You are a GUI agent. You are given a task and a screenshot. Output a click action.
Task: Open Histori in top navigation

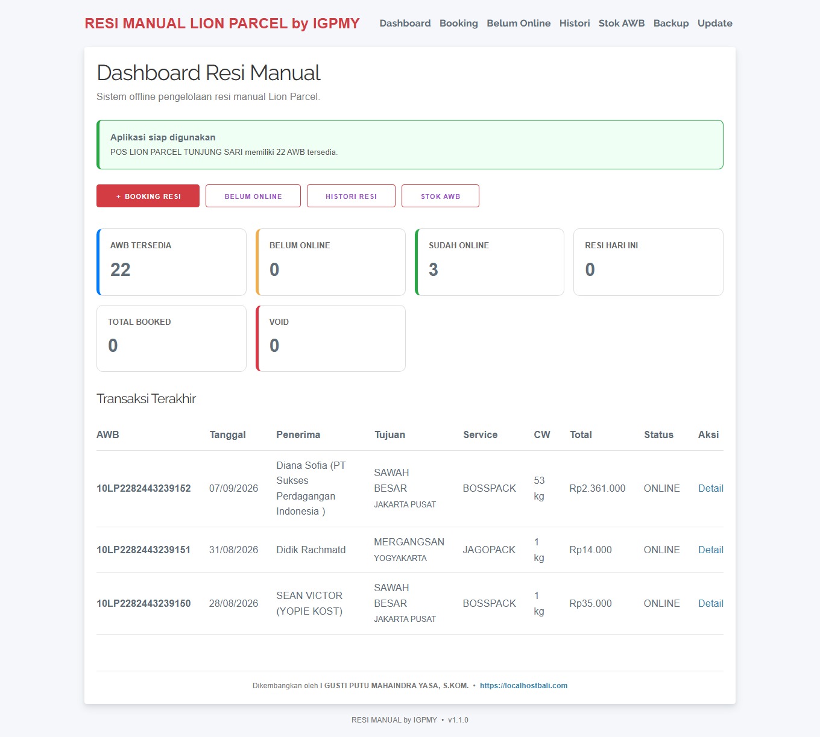(575, 24)
